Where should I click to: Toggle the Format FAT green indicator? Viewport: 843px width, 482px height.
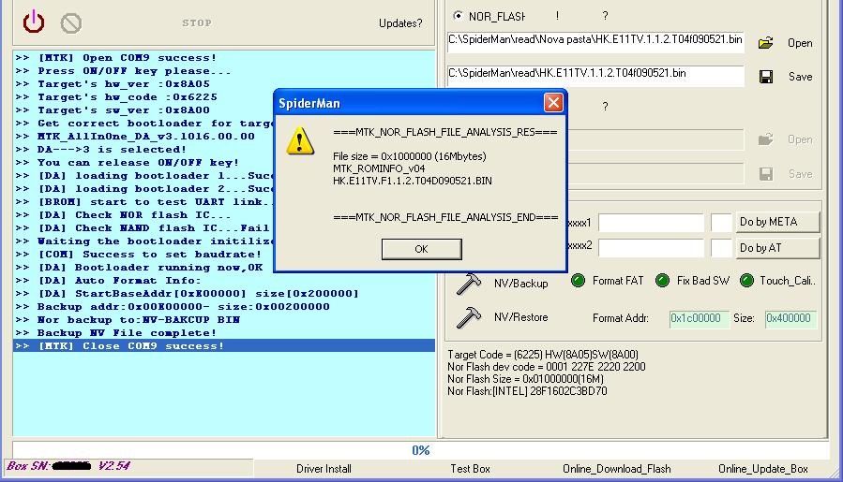click(578, 280)
